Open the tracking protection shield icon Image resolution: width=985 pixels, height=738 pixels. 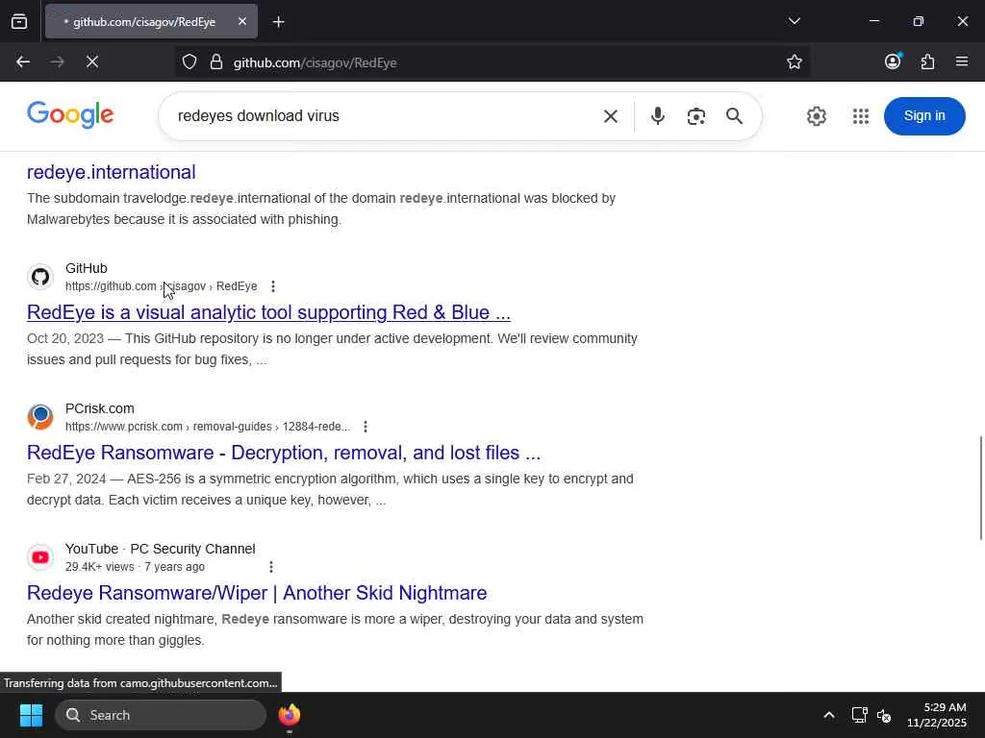(189, 62)
